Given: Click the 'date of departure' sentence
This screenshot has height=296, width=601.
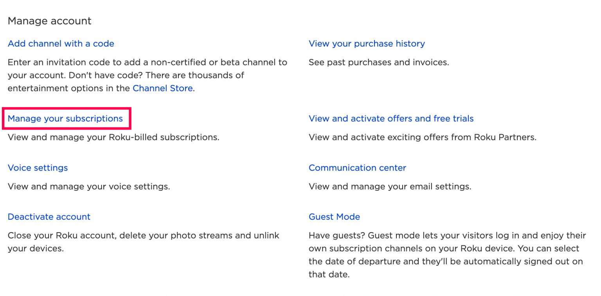Looking at the screenshot, I should pyautogui.click(x=446, y=262).
